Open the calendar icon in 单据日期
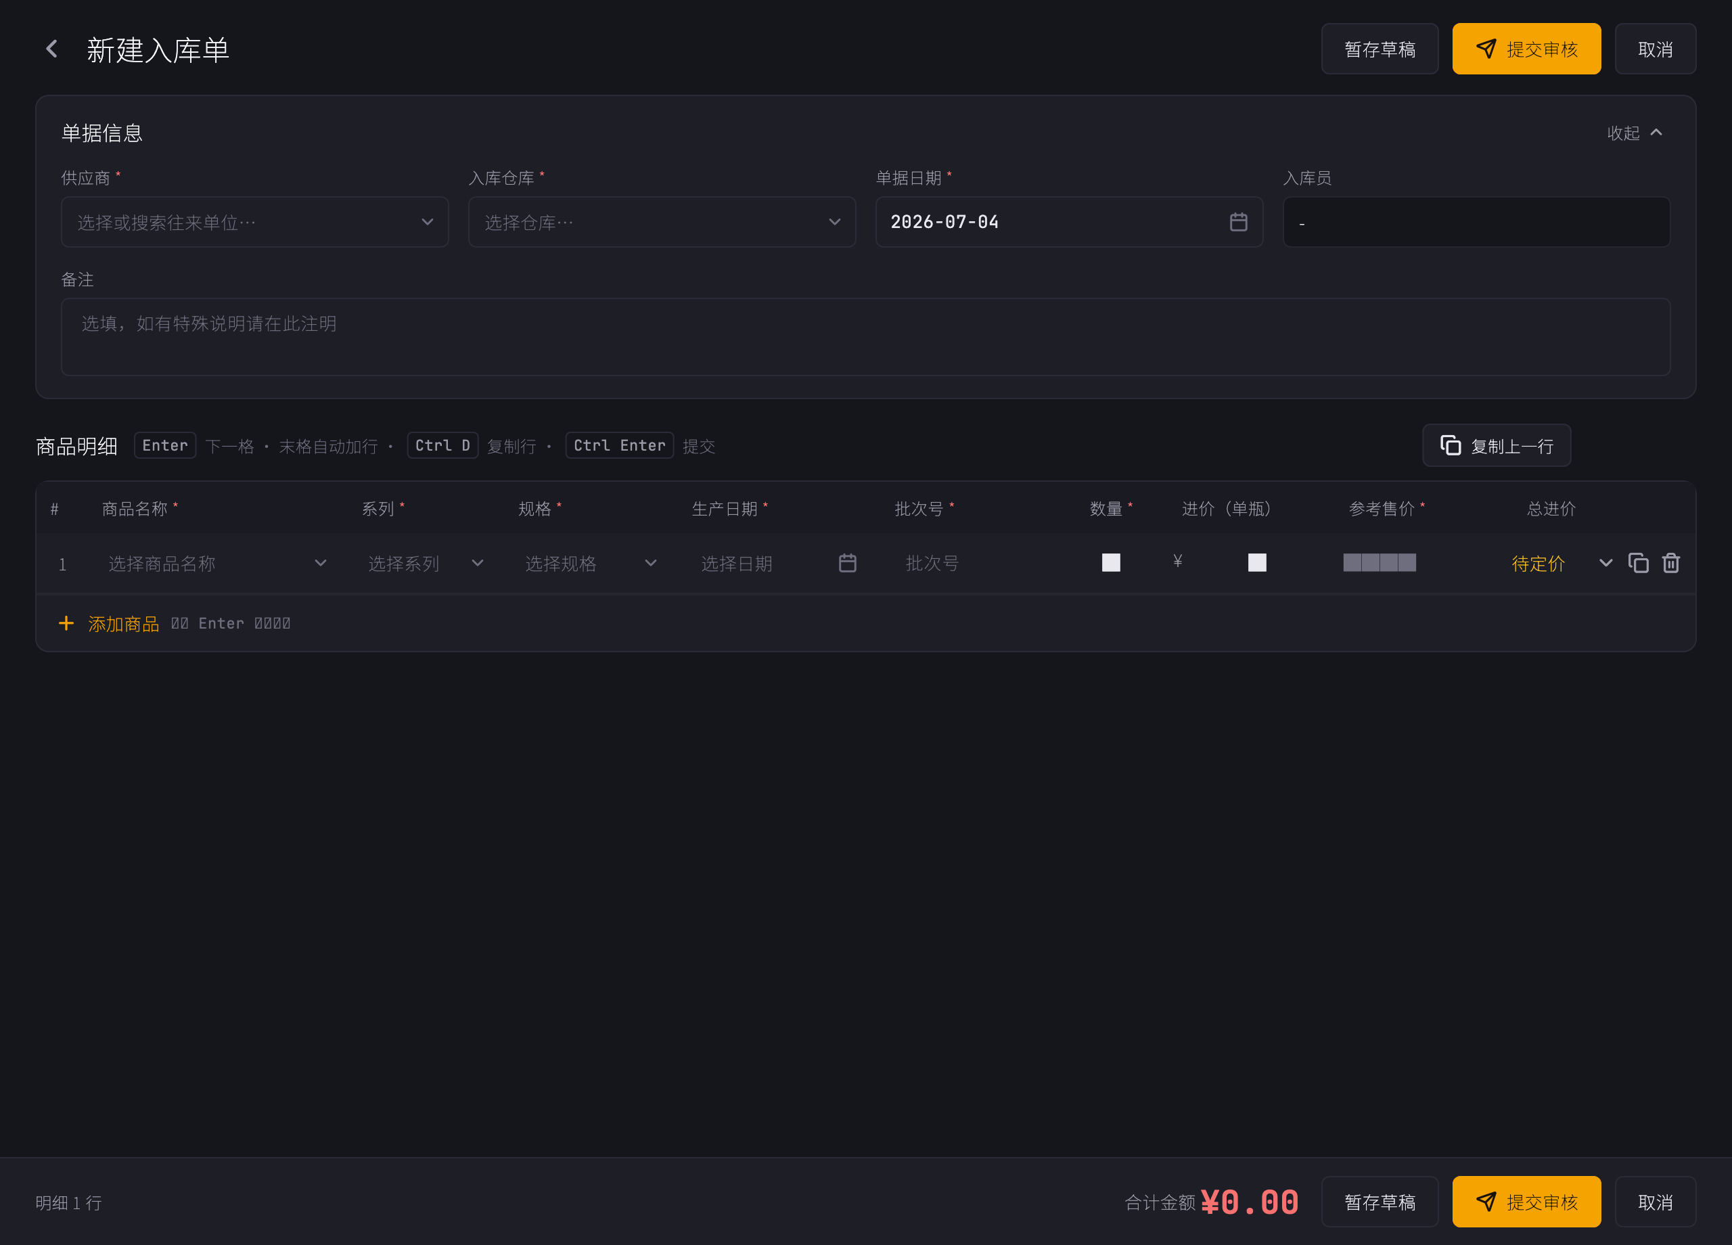 tap(1238, 222)
